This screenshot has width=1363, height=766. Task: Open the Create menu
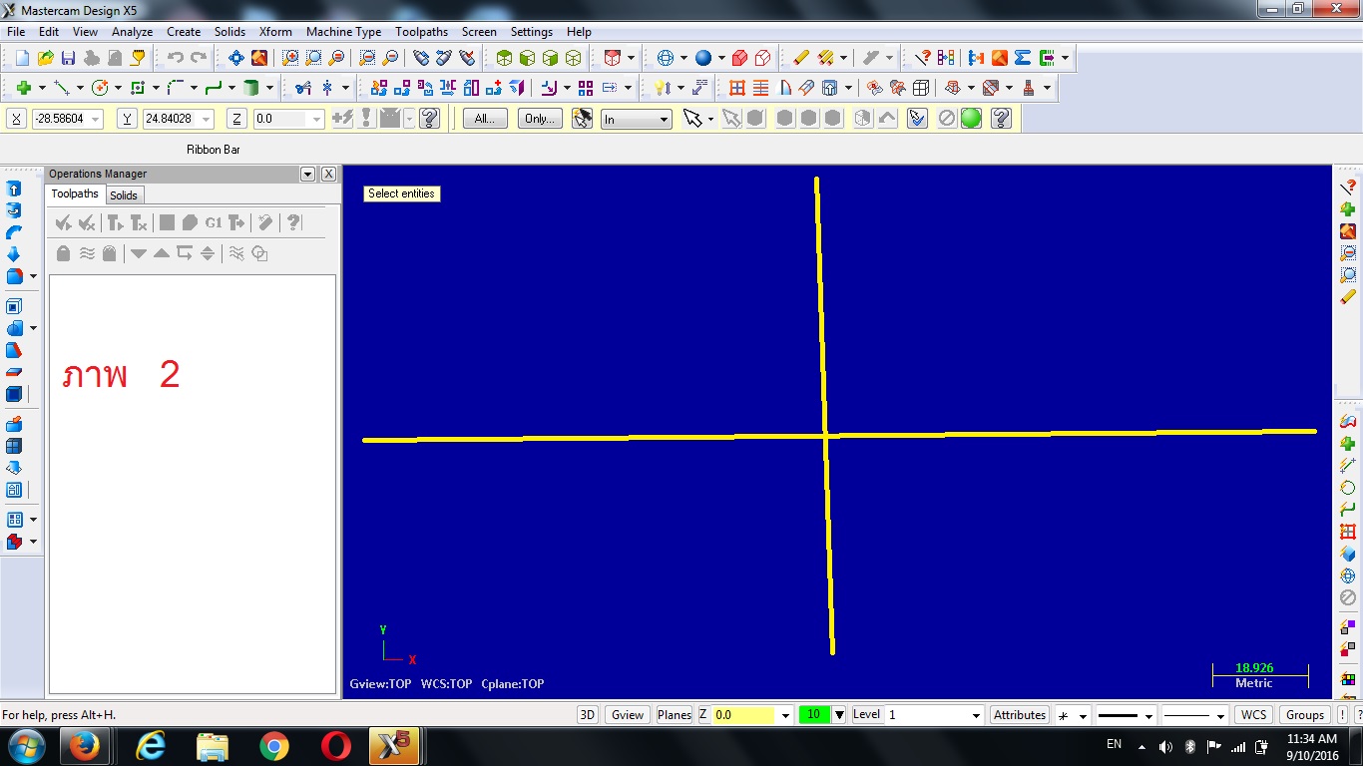pos(184,32)
